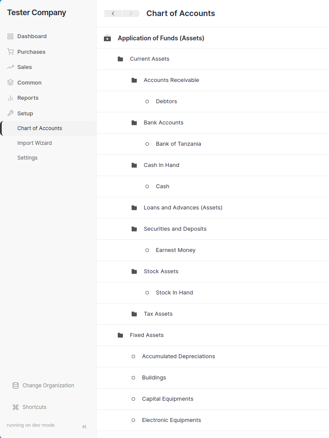Image resolution: width=329 pixels, height=438 pixels.
Task: Click the Purchases shopping cart icon
Action: coord(10,52)
